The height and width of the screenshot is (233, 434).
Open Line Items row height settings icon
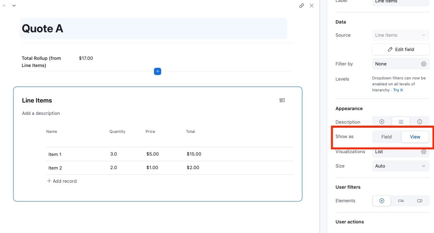282,100
